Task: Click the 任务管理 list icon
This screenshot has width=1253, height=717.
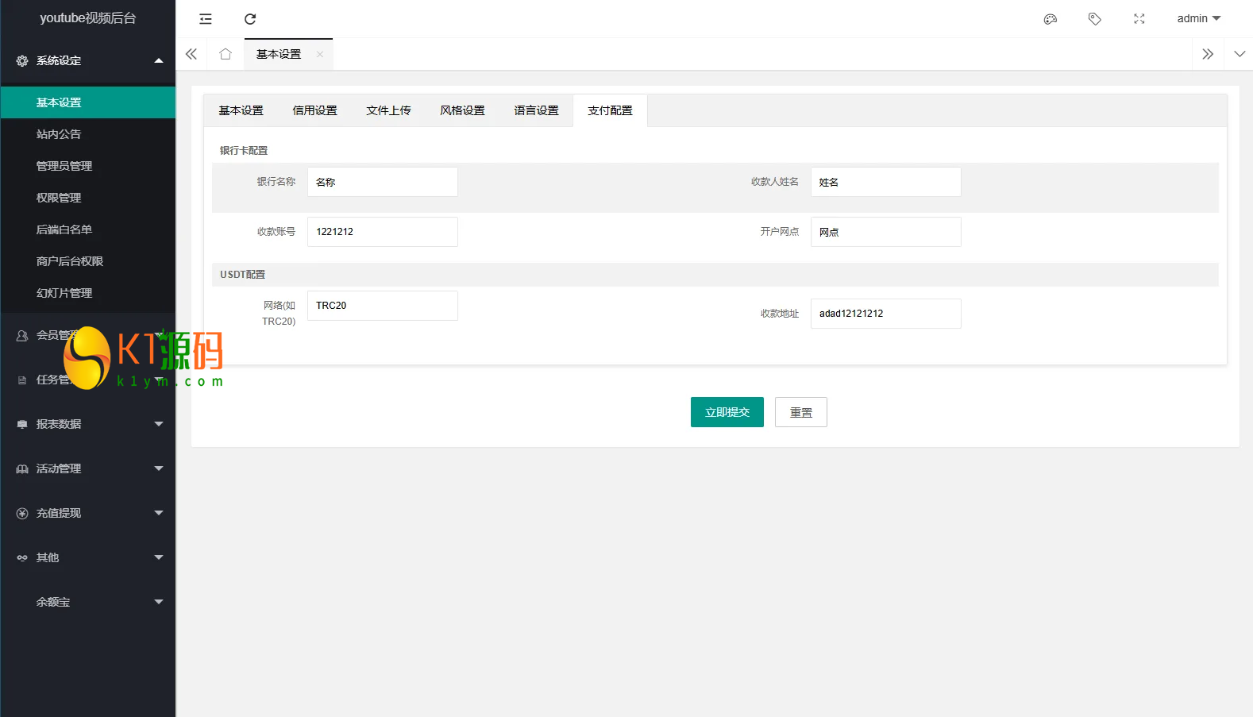Action: click(22, 380)
